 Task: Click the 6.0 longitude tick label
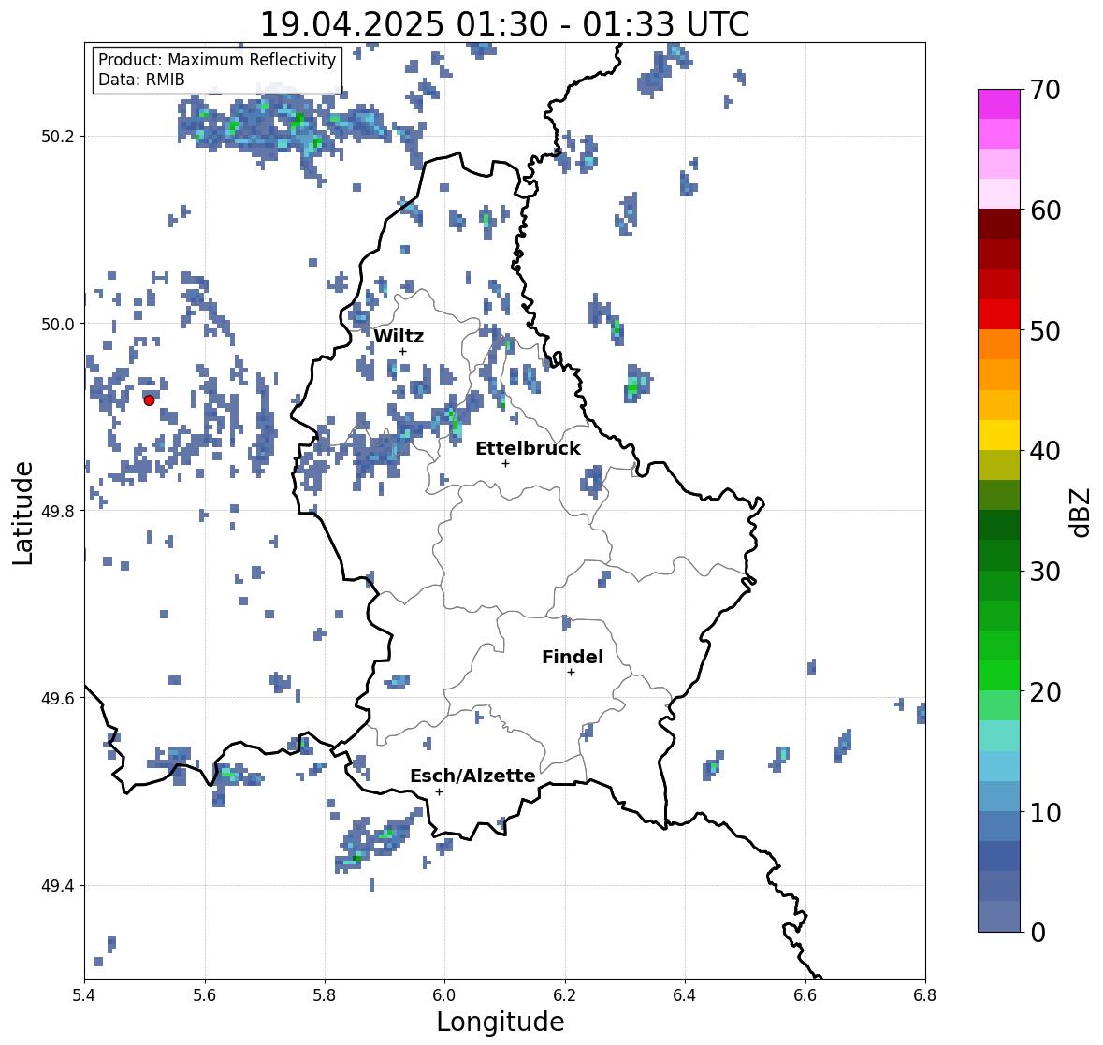[x=444, y=994]
